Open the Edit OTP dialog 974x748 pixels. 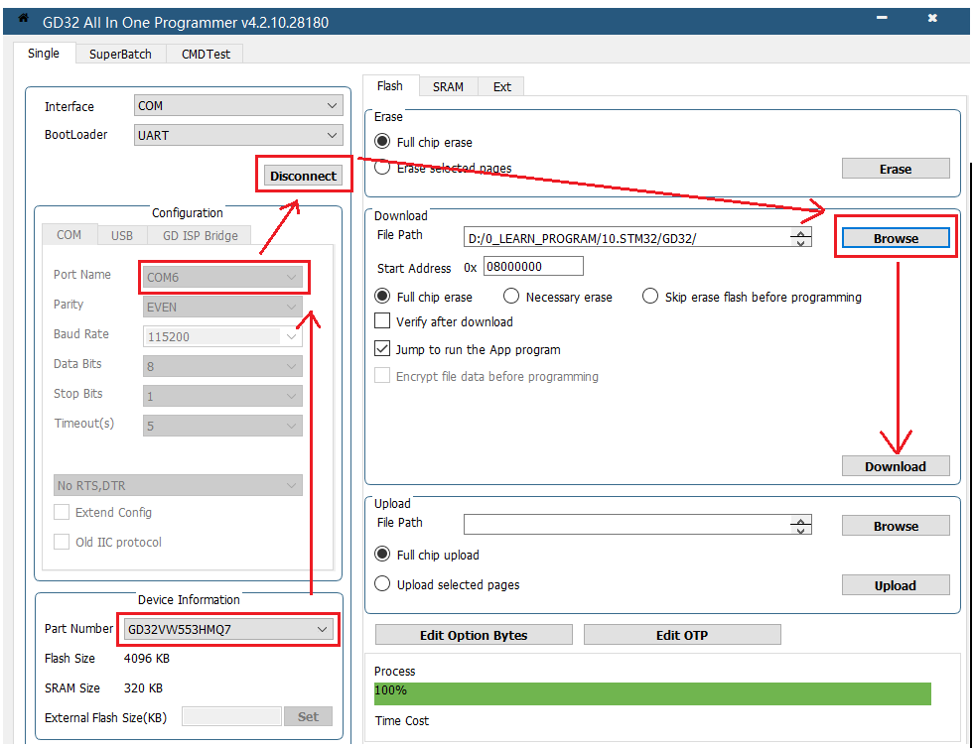[x=682, y=635]
